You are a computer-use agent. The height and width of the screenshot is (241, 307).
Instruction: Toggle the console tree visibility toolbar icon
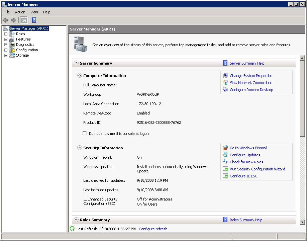[23, 20]
